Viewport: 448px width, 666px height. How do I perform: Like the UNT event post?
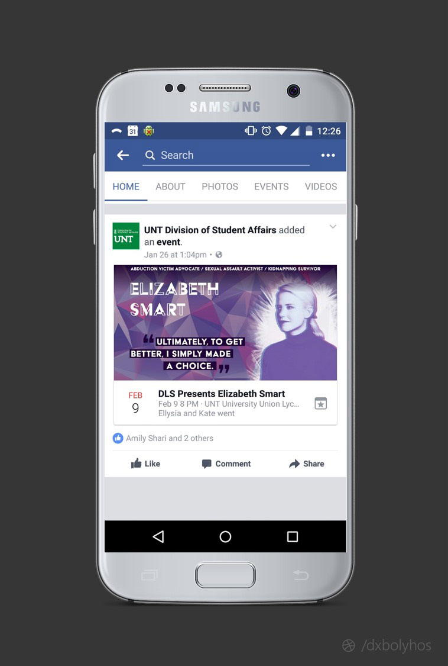[145, 464]
